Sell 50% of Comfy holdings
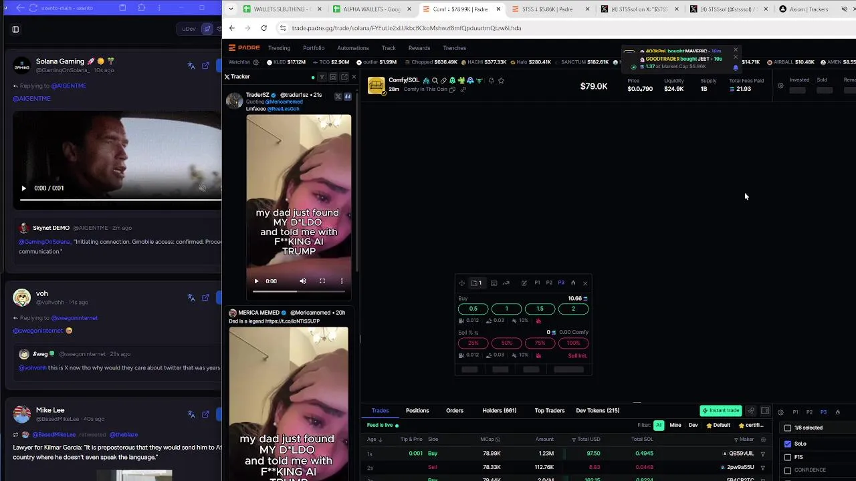The width and height of the screenshot is (856, 481). pos(506,343)
